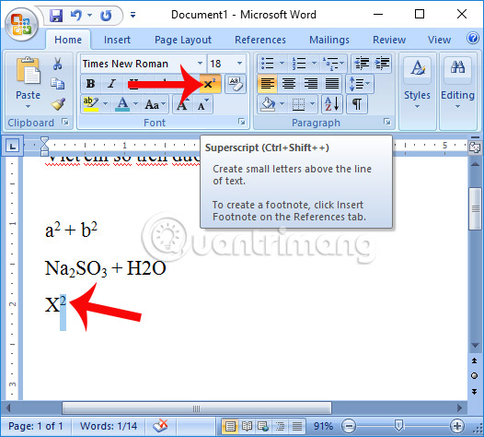Image resolution: width=484 pixels, height=437 pixels.
Task: Click the zoom slider handle
Action: coord(398,426)
